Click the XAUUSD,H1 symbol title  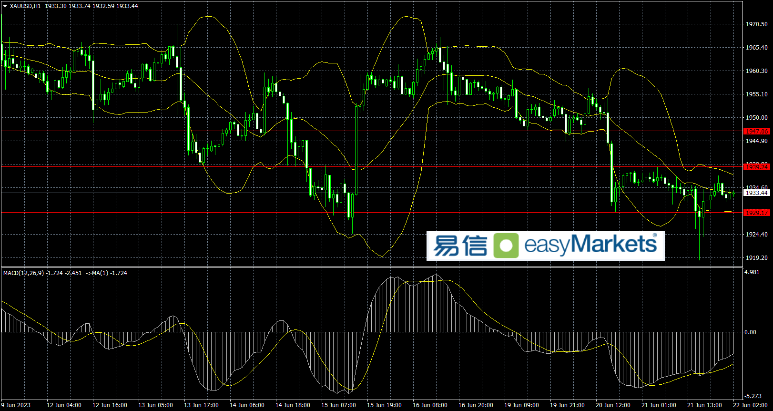25,6
